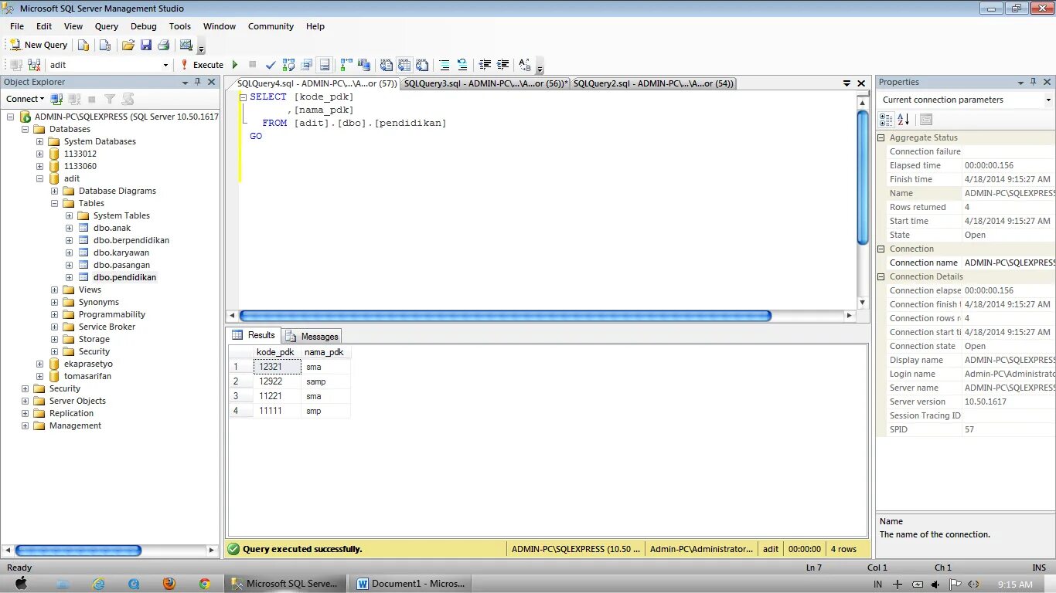
Task: Expand the Views folder node
Action: pyautogui.click(x=54, y=290)
